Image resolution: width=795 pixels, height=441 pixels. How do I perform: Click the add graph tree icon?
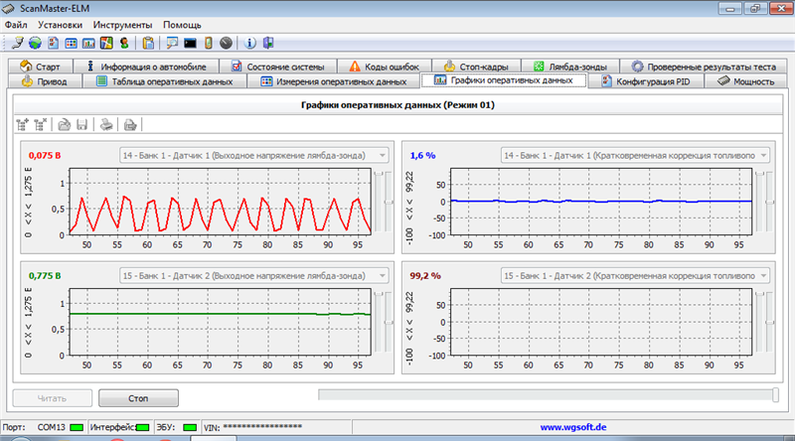coord(23,124)
